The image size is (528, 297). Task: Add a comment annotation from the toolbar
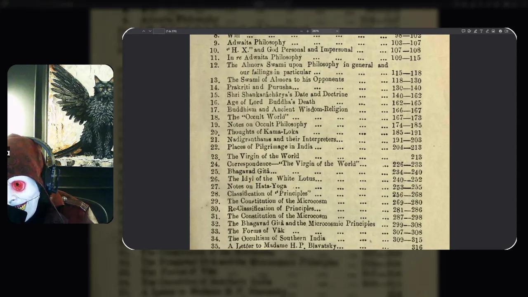(x=463, y=31)
